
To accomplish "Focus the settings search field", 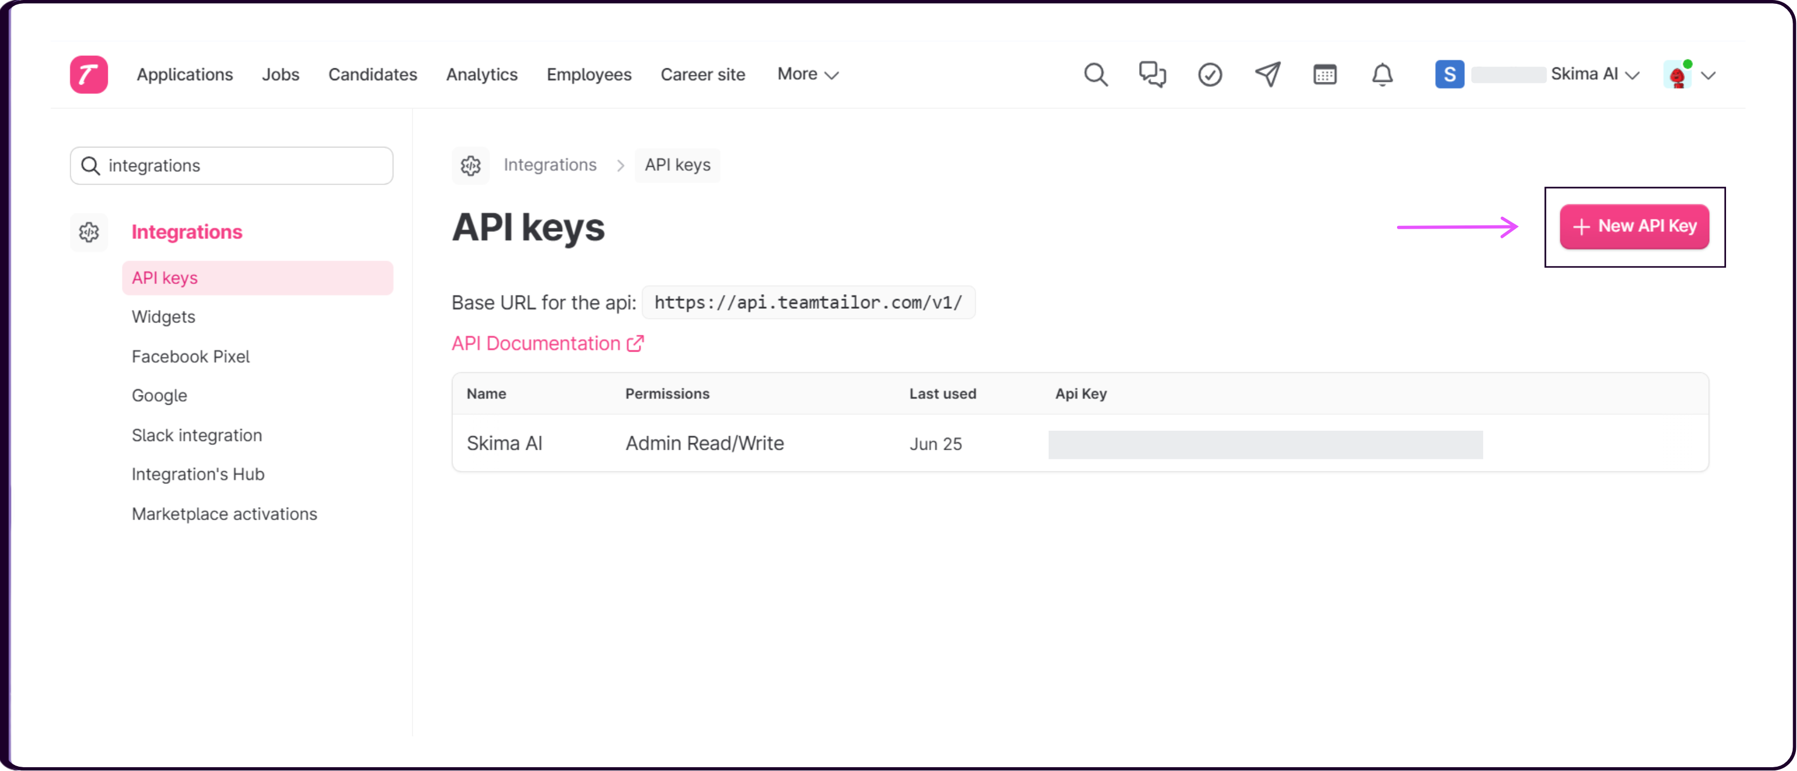I will (231, 165).
